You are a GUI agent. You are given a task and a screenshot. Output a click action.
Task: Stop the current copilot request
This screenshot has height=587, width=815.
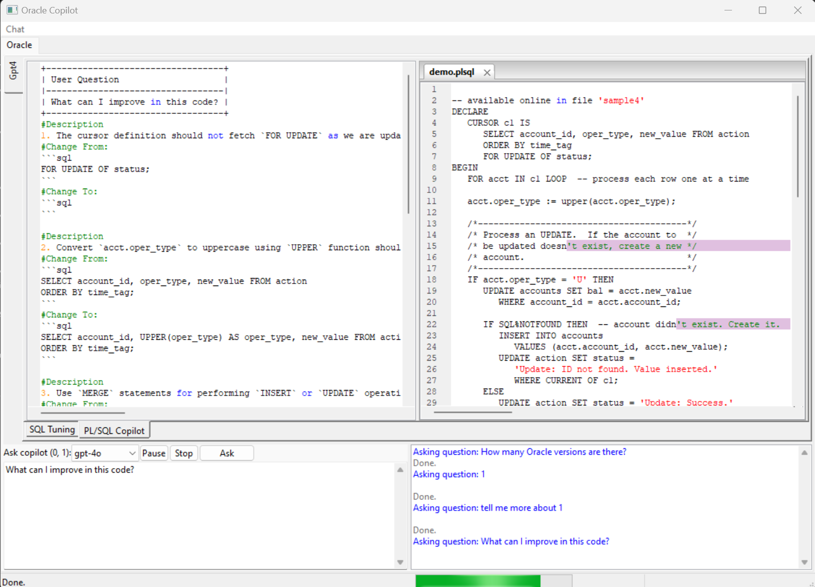click(183, 453)
